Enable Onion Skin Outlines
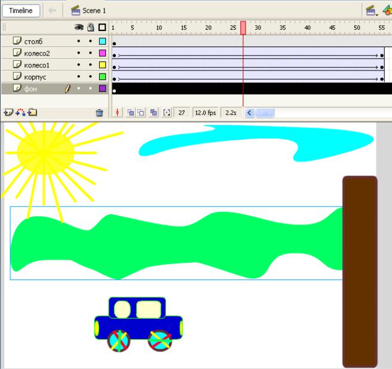This screenshot has width=392, height=369. (x=141, y=113)
